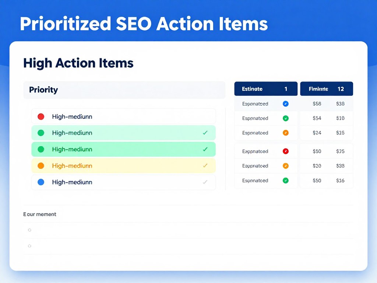Click the E cur mement section label
Image resolution: width=377 pixels, height=283 pixels.
coord(40,214)
